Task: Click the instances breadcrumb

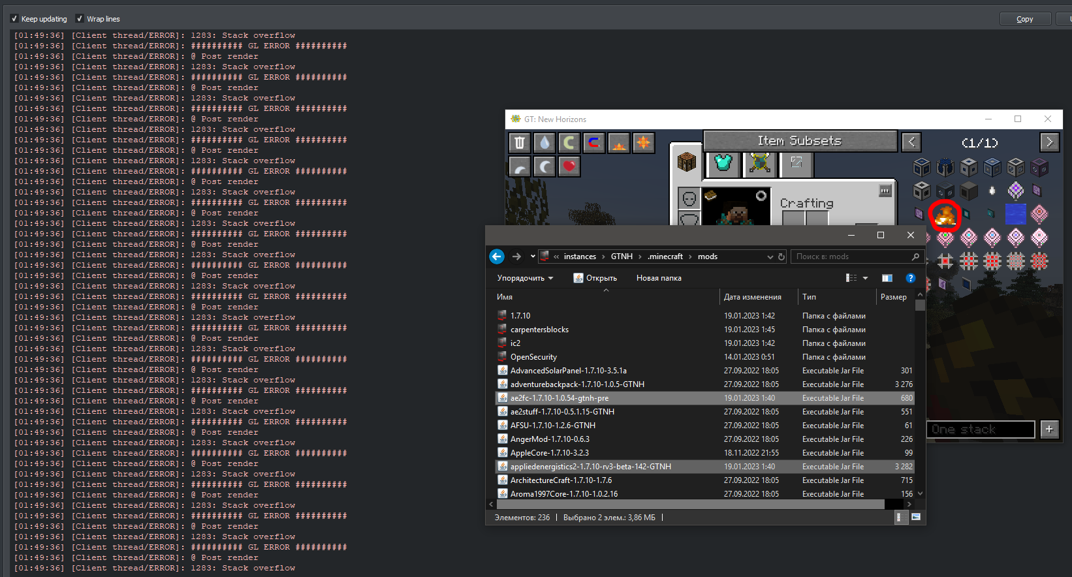Action: tap(580, 257)
